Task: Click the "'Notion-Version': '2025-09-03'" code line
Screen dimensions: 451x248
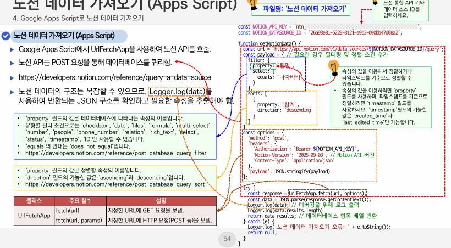Action: pyautogui.click(x=313, y=155)
